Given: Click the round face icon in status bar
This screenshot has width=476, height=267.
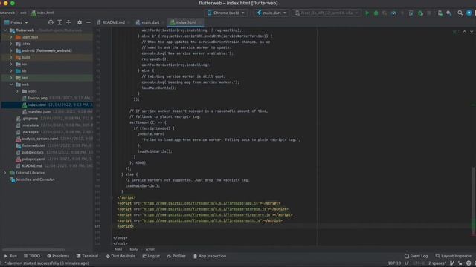Looking at the screenshot, I should (469, 263).
